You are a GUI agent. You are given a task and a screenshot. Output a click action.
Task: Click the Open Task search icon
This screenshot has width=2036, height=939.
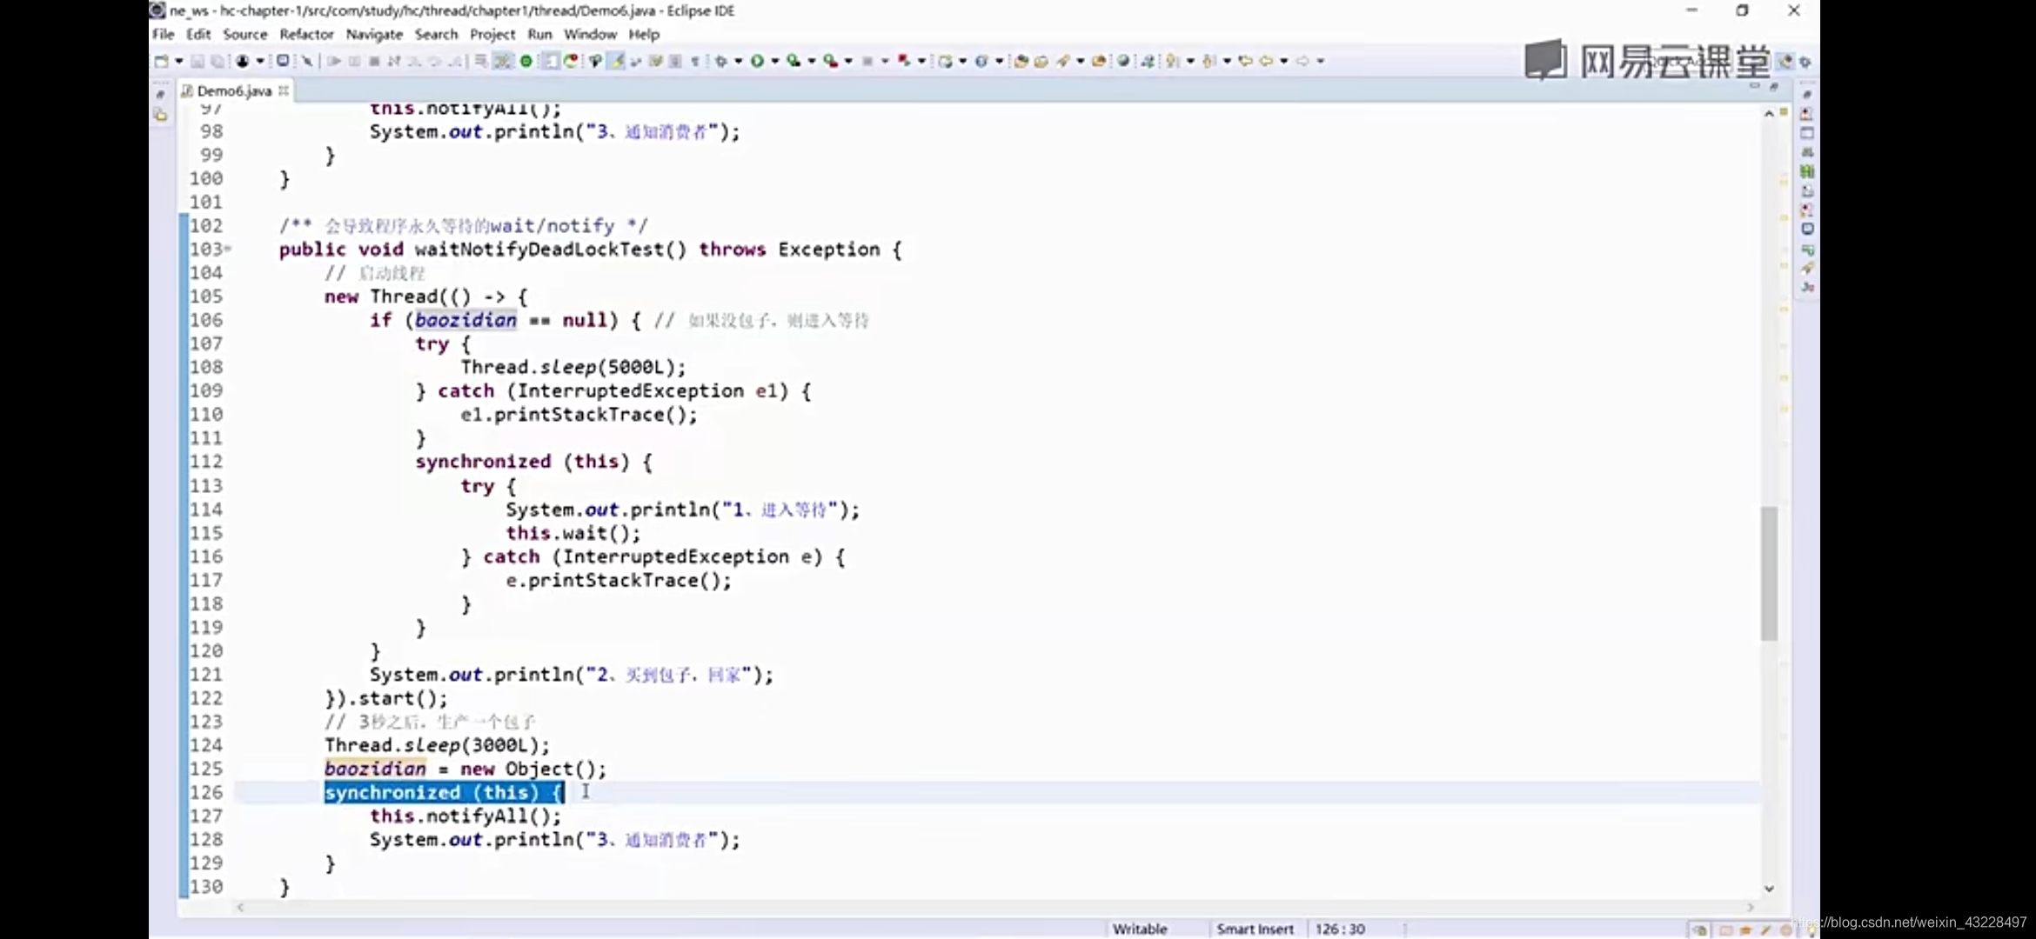click(1041, 61)
